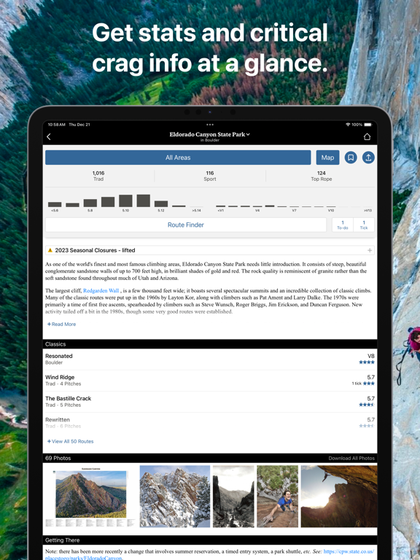The width and height of the screenshot is (420, 560).
Task: Tap the Wi-Fi status icon
Action: click(x=348, y=125)
